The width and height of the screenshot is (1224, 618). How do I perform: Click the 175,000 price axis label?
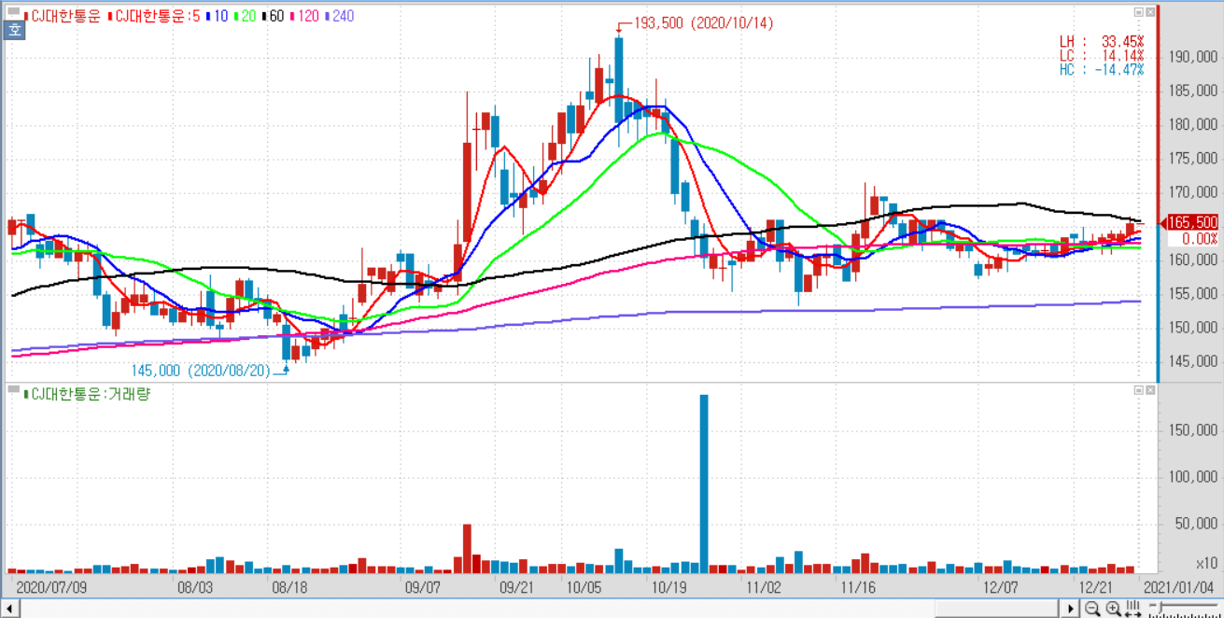(x=1192, y=159)
